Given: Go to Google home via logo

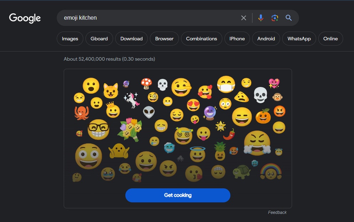Looking at the screenshot, I should point(25,18).
